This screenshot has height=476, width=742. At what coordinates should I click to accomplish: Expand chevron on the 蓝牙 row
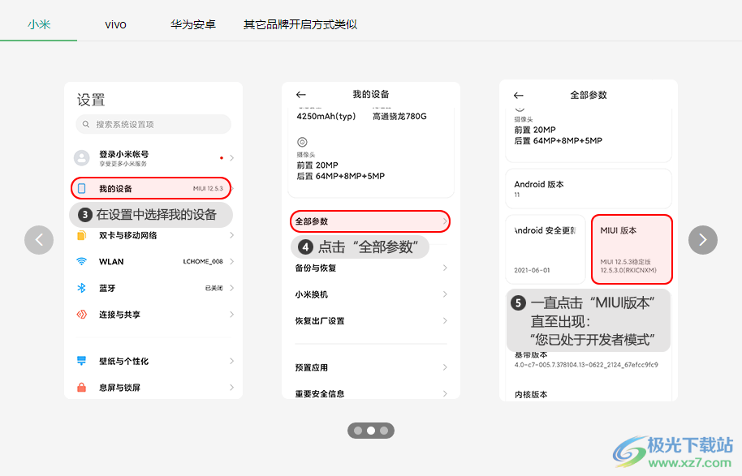click(x=232, y=288)
